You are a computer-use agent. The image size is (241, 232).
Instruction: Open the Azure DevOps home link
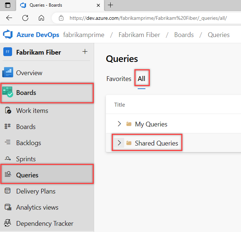click(x=38, y=35)
